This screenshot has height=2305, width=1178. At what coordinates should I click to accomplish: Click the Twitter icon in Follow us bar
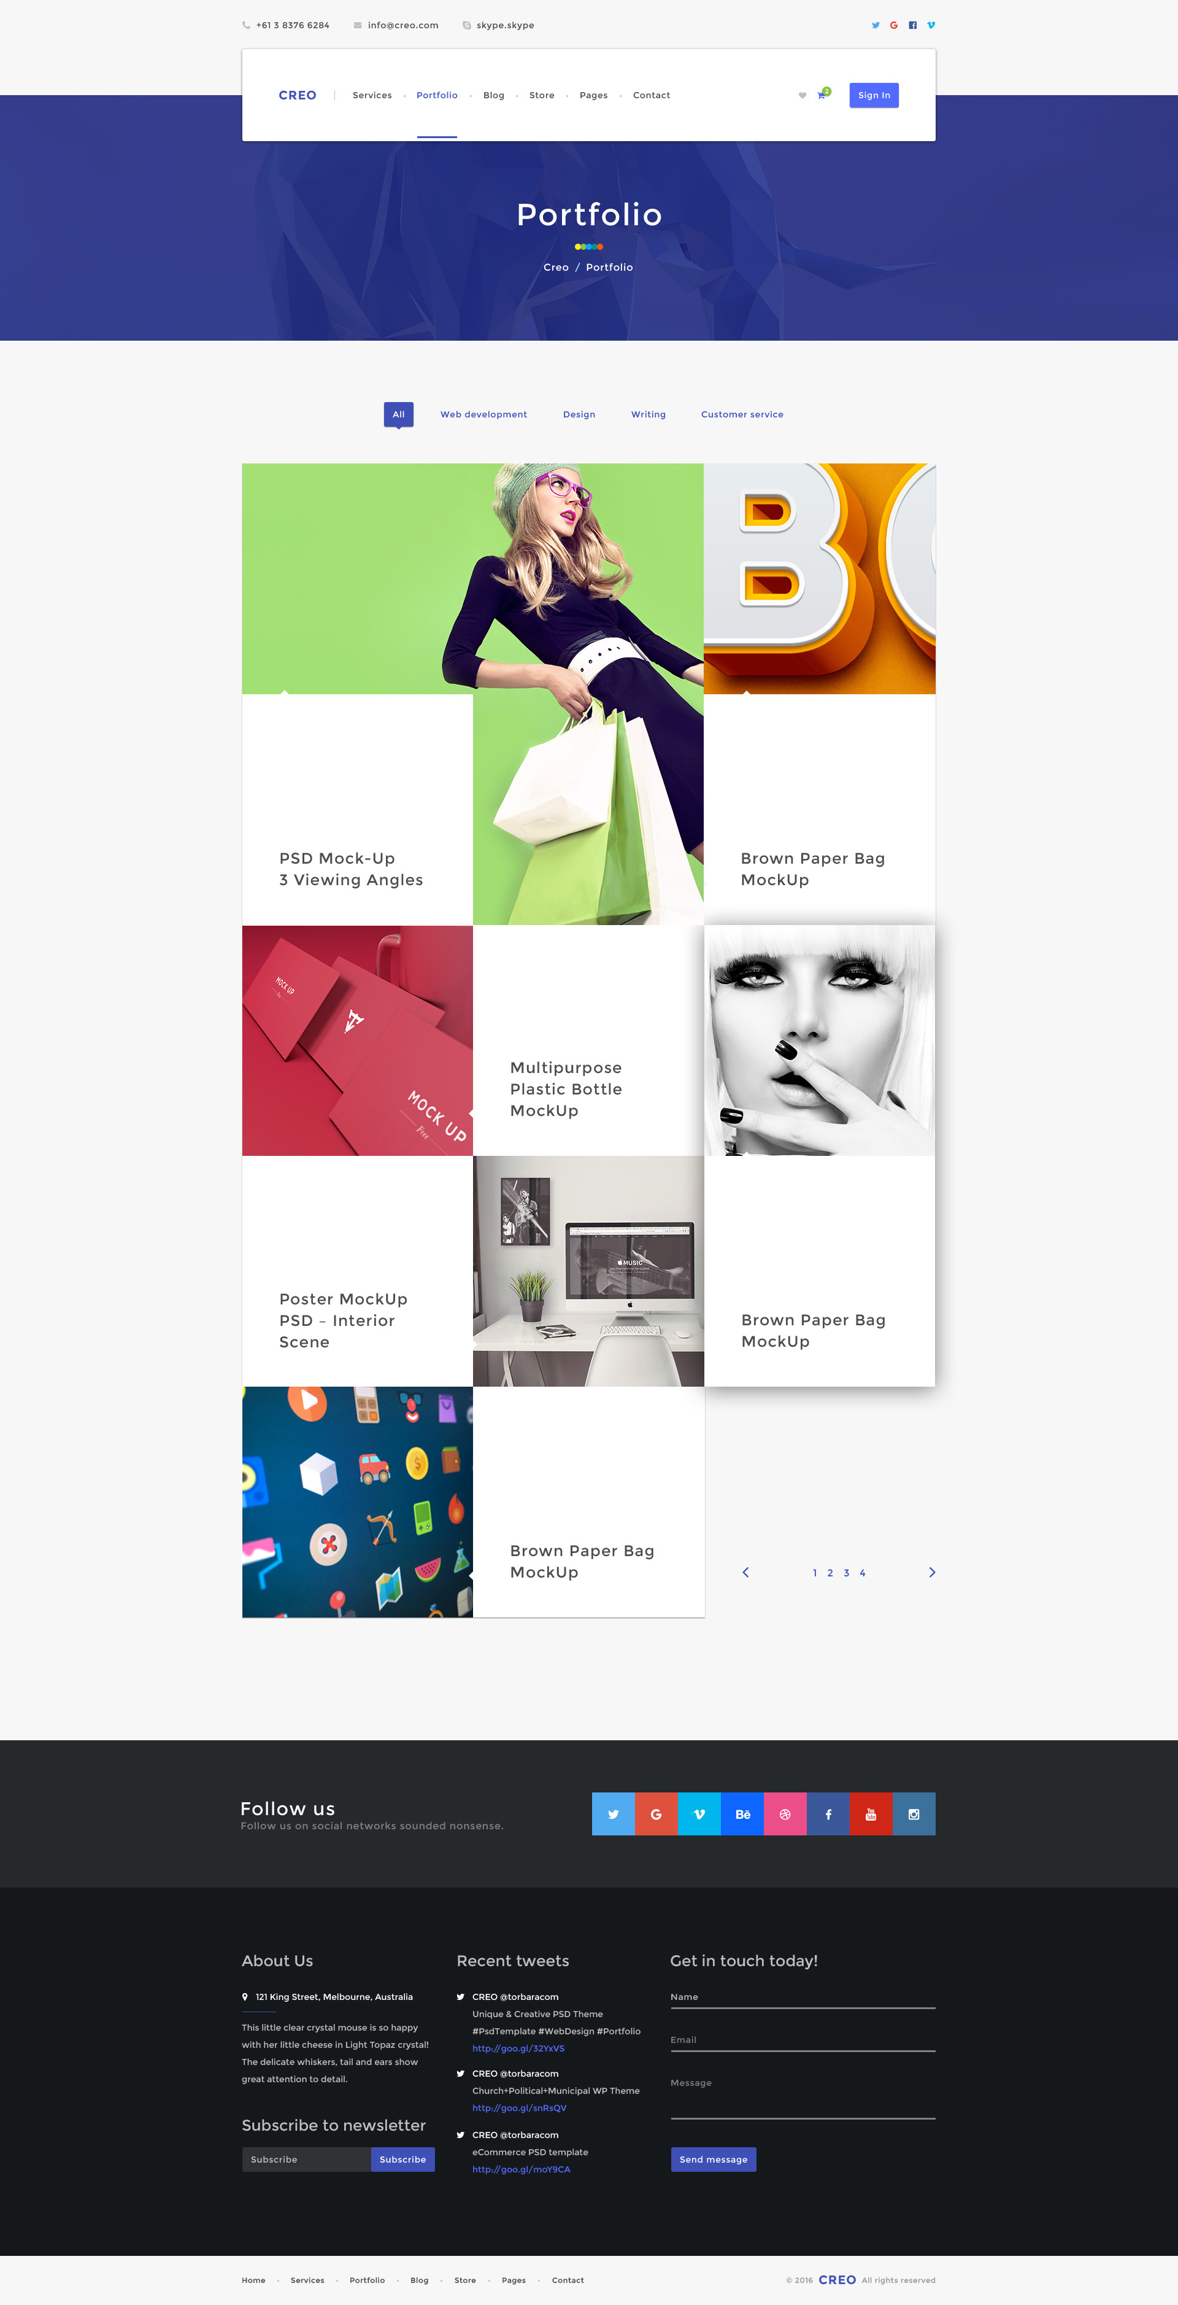coord(613,1814)
